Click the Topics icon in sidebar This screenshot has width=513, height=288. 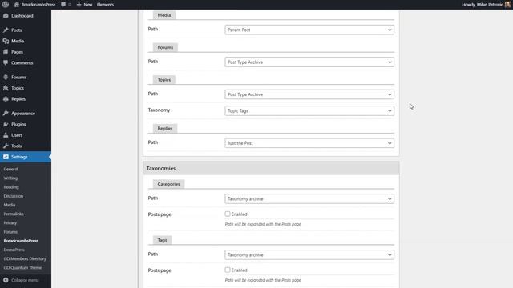pos(6,88)
